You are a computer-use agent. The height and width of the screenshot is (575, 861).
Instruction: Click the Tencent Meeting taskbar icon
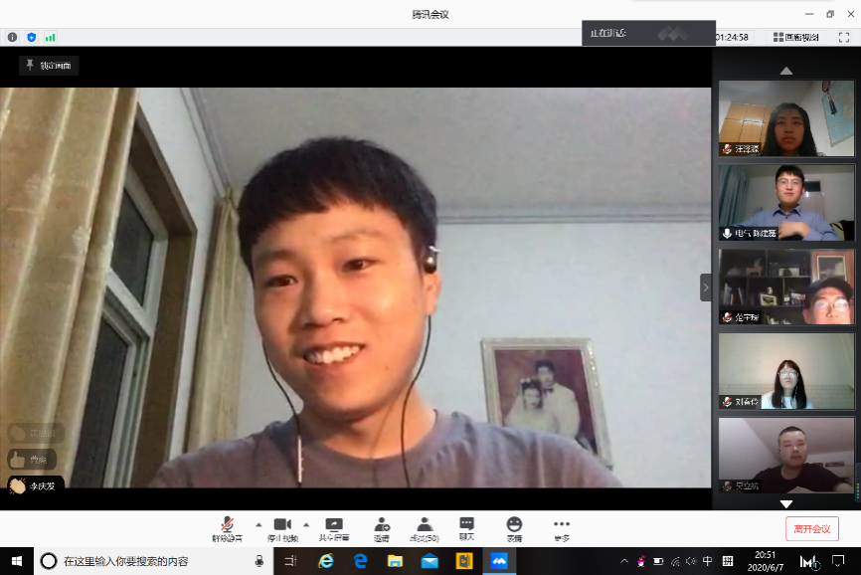click(x=498, y=561)
